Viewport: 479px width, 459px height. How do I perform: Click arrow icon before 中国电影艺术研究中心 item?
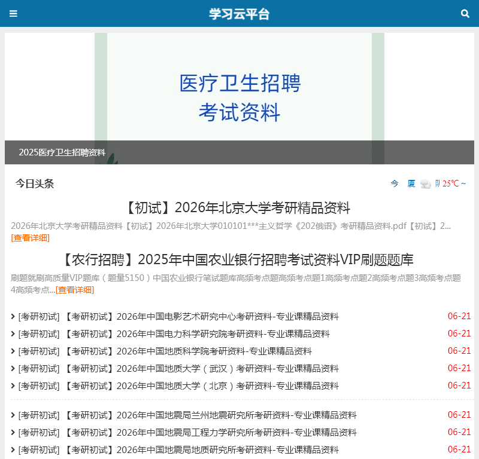click(13, 316)
